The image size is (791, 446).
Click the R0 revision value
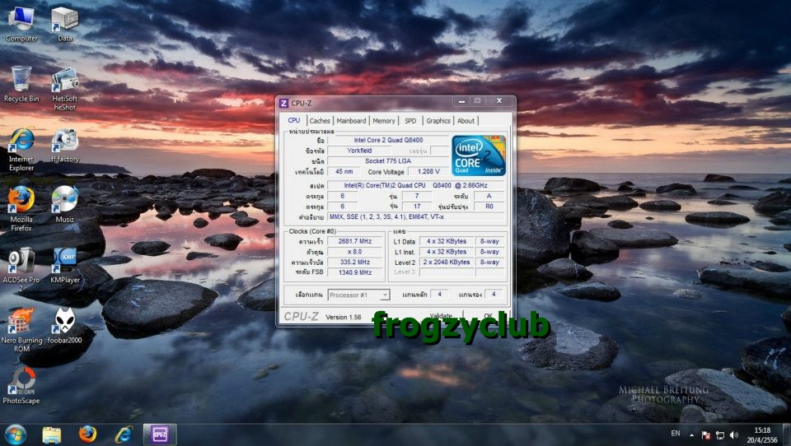point(489,206)
